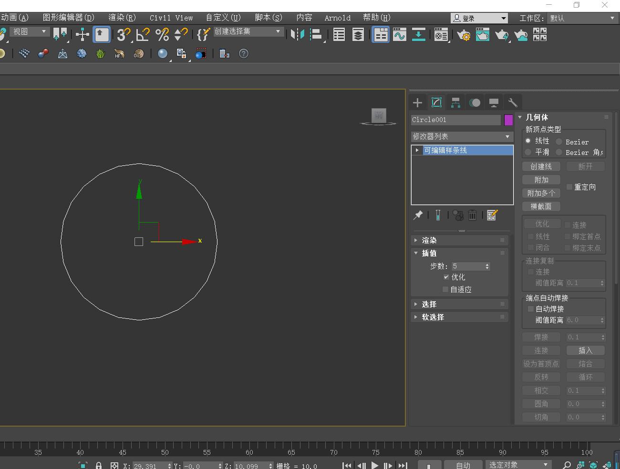Open the Hierarchy command panel icon
Screen dimensions: 620x469
coord(455,102)
